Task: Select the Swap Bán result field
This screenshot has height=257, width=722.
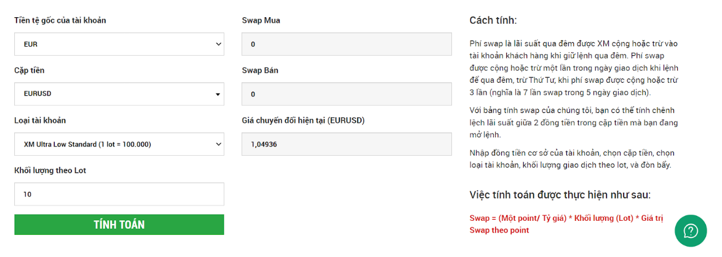Action: click(x=347, y=94)
